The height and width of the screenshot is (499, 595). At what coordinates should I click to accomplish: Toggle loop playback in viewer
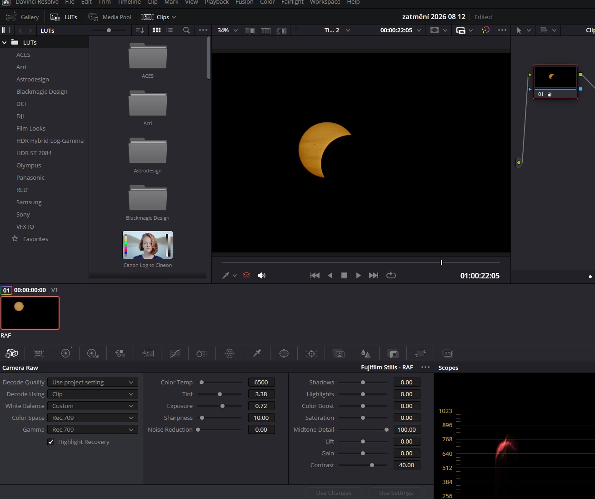pyautogui.click(x=391, y=275)
